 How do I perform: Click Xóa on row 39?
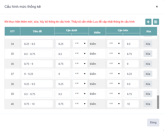point(148,94)
